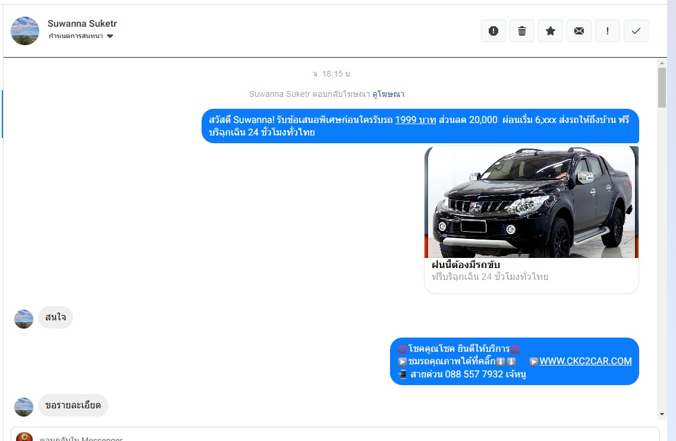Click the avatar beside the "ขอรายละเอียด" message

coord(24,407)
